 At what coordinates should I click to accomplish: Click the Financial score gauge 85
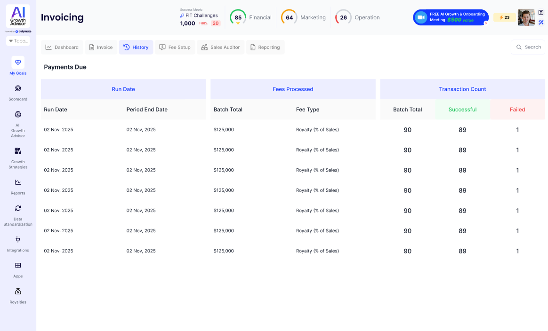coord(238,17)
